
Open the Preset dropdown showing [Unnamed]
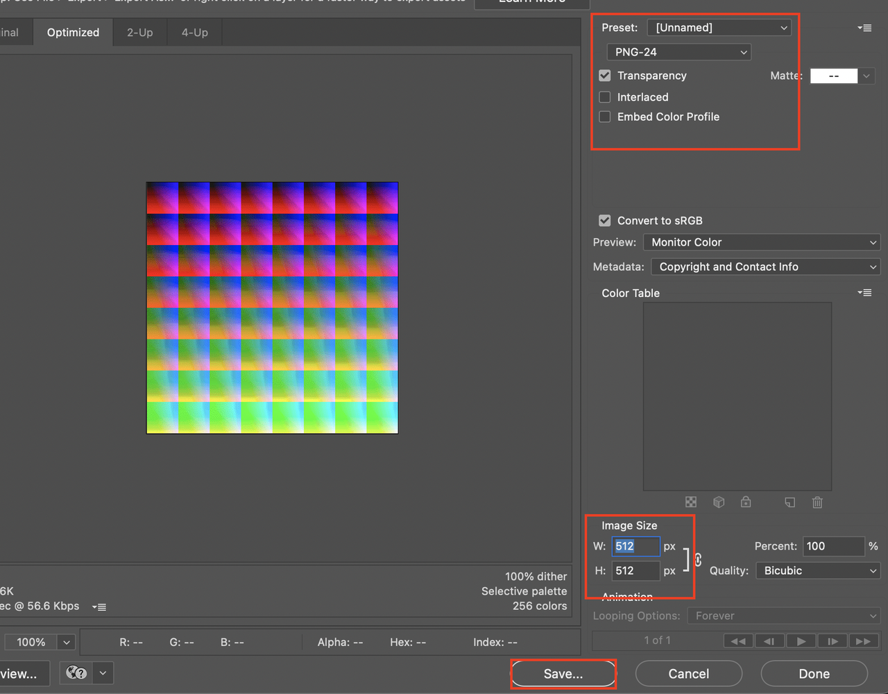pos(719,28)
